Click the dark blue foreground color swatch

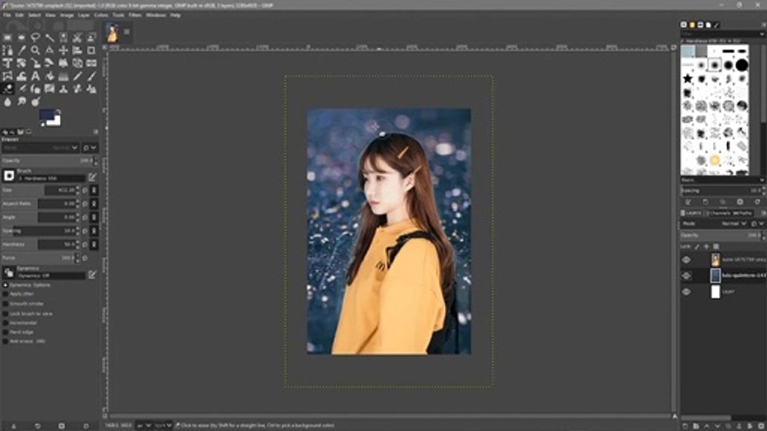point(47,115)
